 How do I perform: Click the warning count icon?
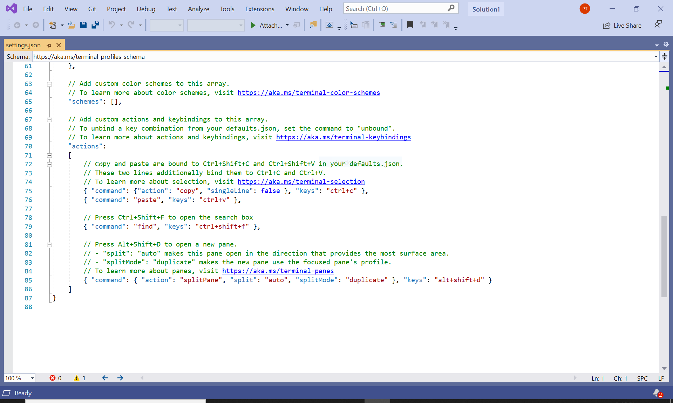pos(76,378)
